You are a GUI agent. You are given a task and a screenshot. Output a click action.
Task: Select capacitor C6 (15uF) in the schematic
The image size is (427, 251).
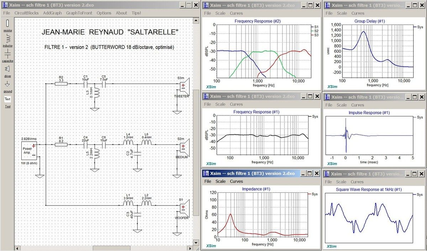click(104, 144)
